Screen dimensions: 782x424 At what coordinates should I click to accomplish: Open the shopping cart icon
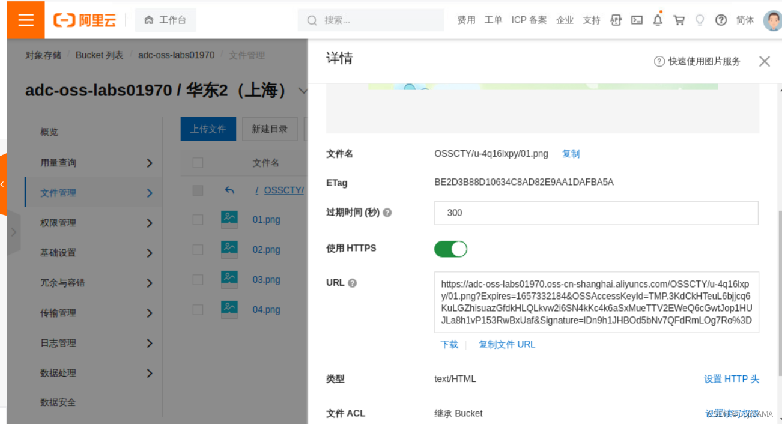coord(679,20)
